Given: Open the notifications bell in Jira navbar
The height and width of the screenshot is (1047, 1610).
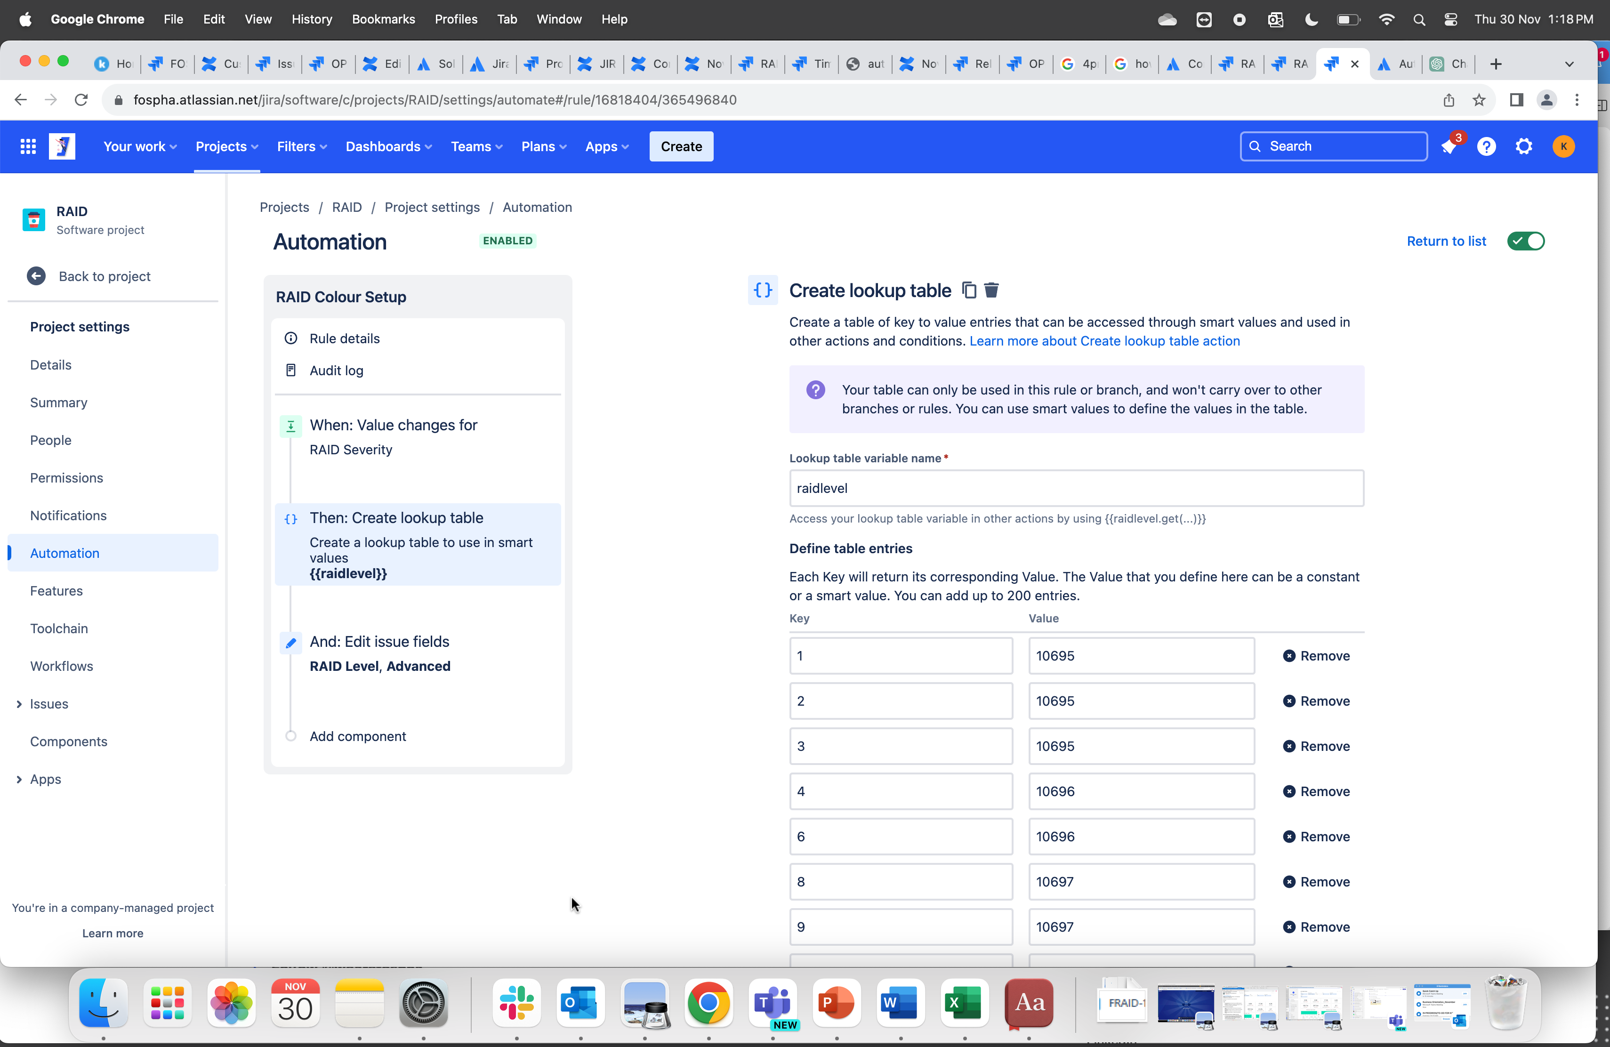Looking at the screenshot, I should [1449, 146].
